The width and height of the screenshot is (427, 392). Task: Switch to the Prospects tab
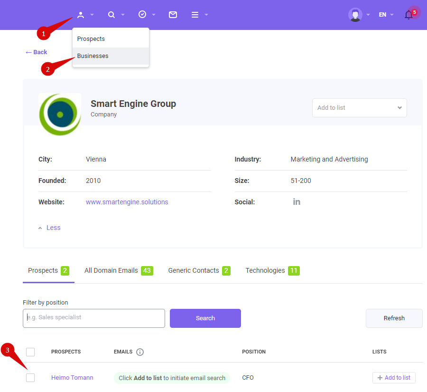click(48, 271)
